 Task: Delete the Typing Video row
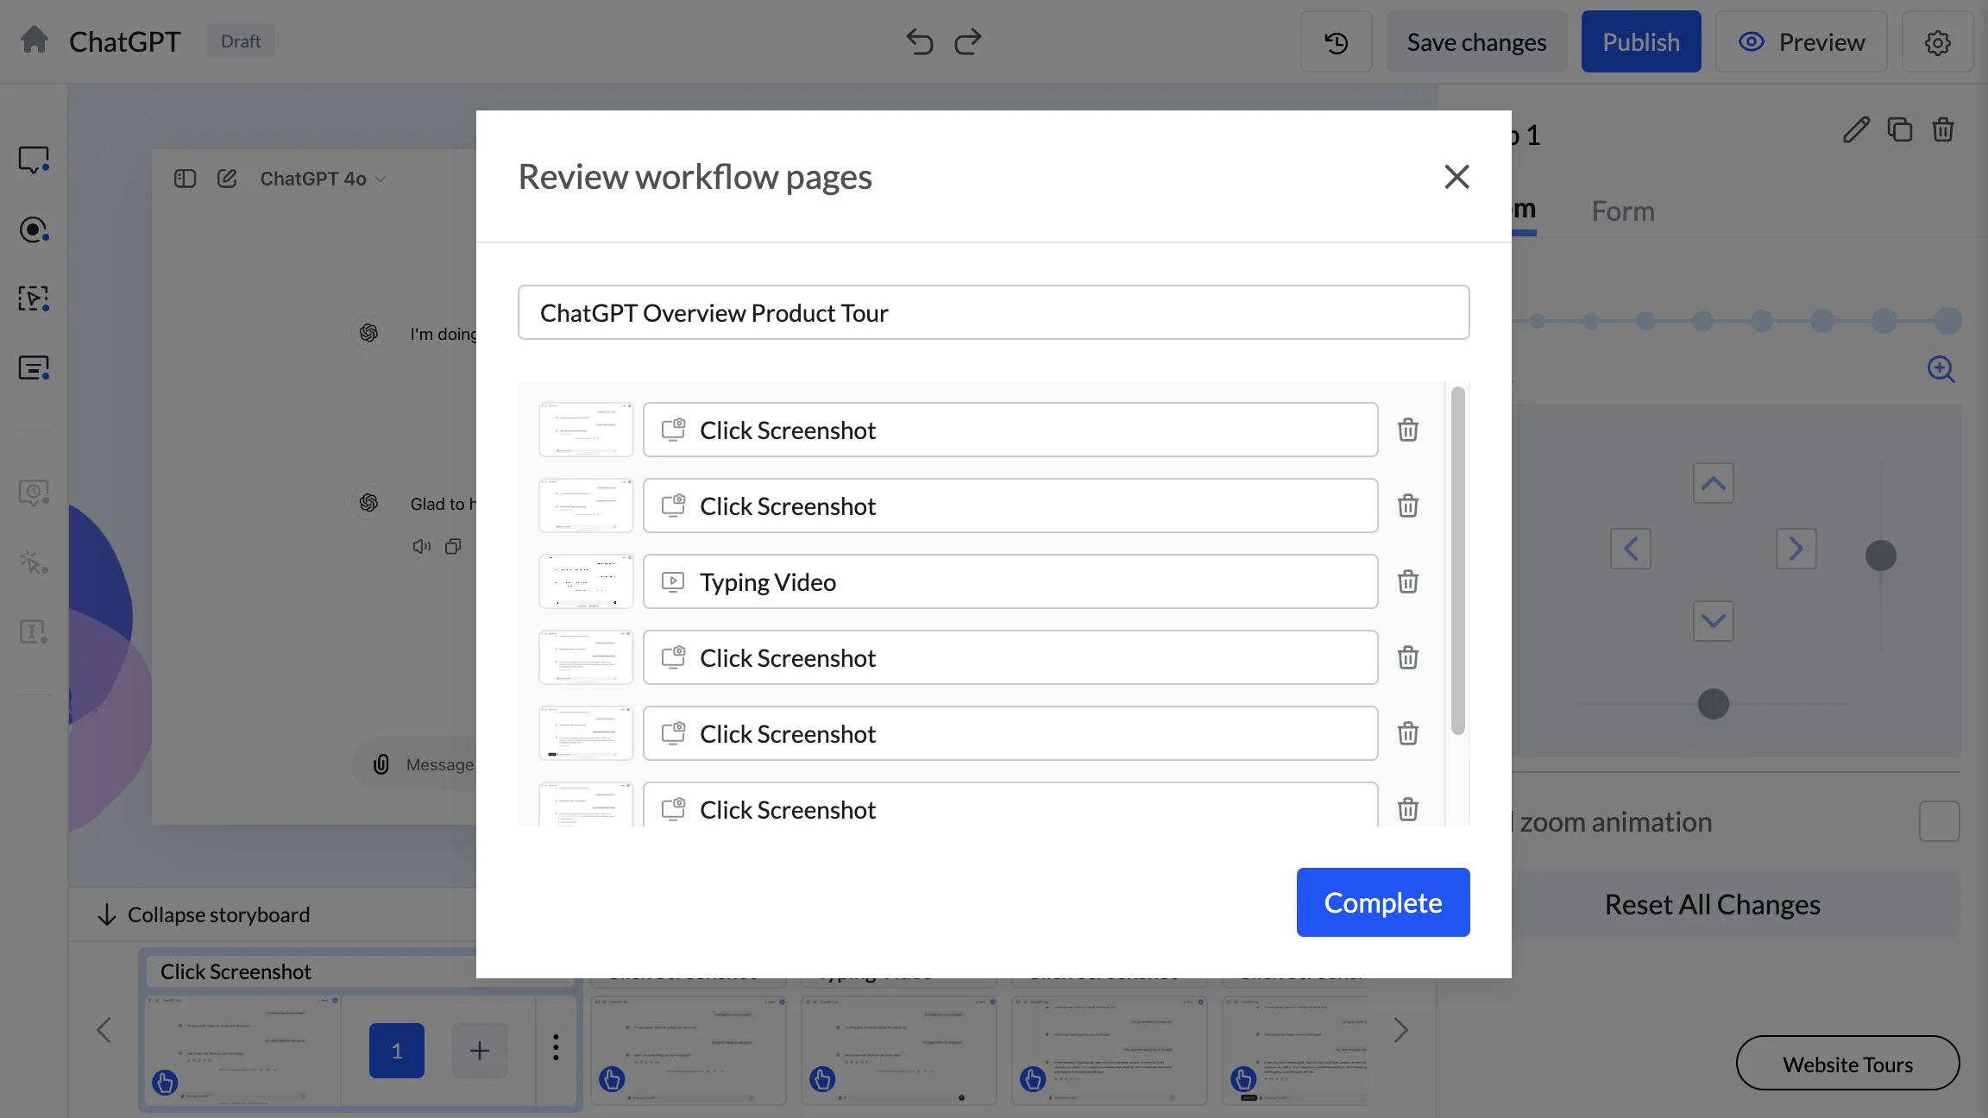(x=1408, y=581)
